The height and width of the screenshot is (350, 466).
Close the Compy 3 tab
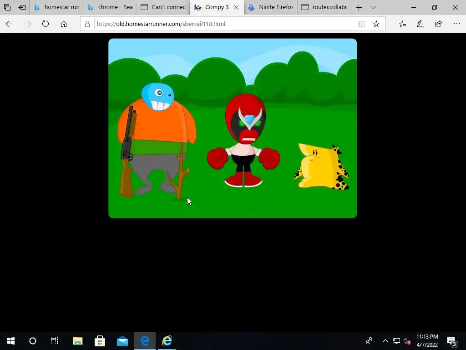[236, 7]
